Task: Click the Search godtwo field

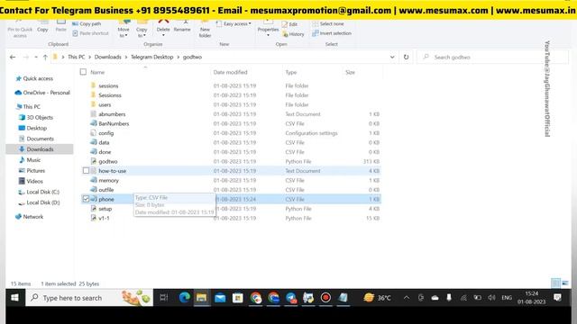Action: click(x=493, y=58)
